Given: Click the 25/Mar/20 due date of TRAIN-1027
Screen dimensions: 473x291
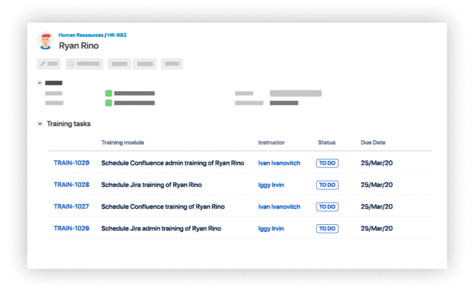Looking at the screenshot, I should (377, 207).
